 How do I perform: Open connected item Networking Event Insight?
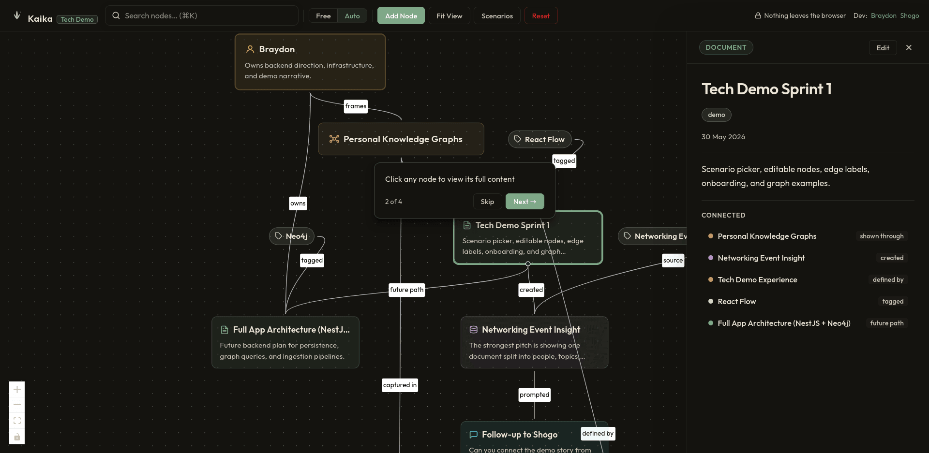coord(808,258)
